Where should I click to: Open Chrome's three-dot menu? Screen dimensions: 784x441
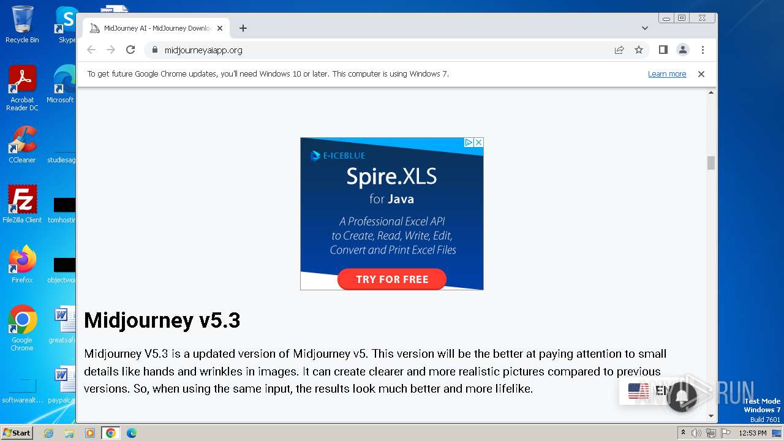point(703,50)
